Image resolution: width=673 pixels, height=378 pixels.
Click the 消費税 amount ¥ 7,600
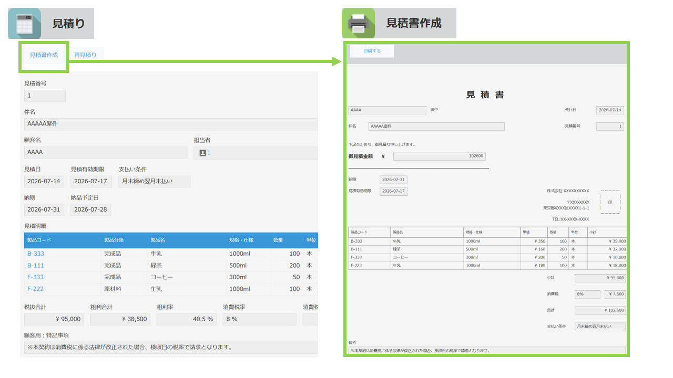[615, 295]
